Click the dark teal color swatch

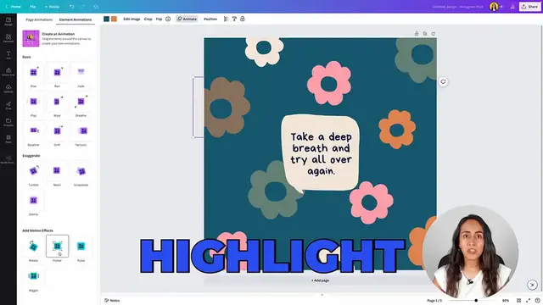tap(106, 19)
